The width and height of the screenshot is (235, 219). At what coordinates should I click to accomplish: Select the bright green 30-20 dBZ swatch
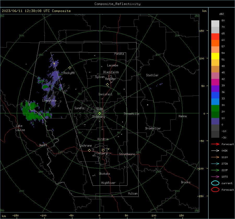pyautogui.click(x=215, y=108)
